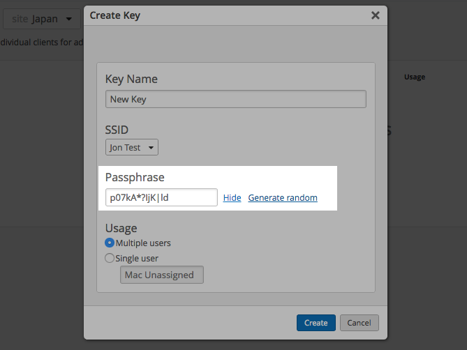Click the Passphrase input box

point(161,197)
